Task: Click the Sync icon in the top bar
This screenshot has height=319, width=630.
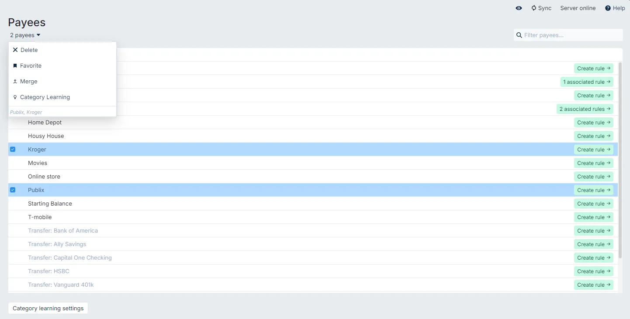Action: [x=533, y=8]
